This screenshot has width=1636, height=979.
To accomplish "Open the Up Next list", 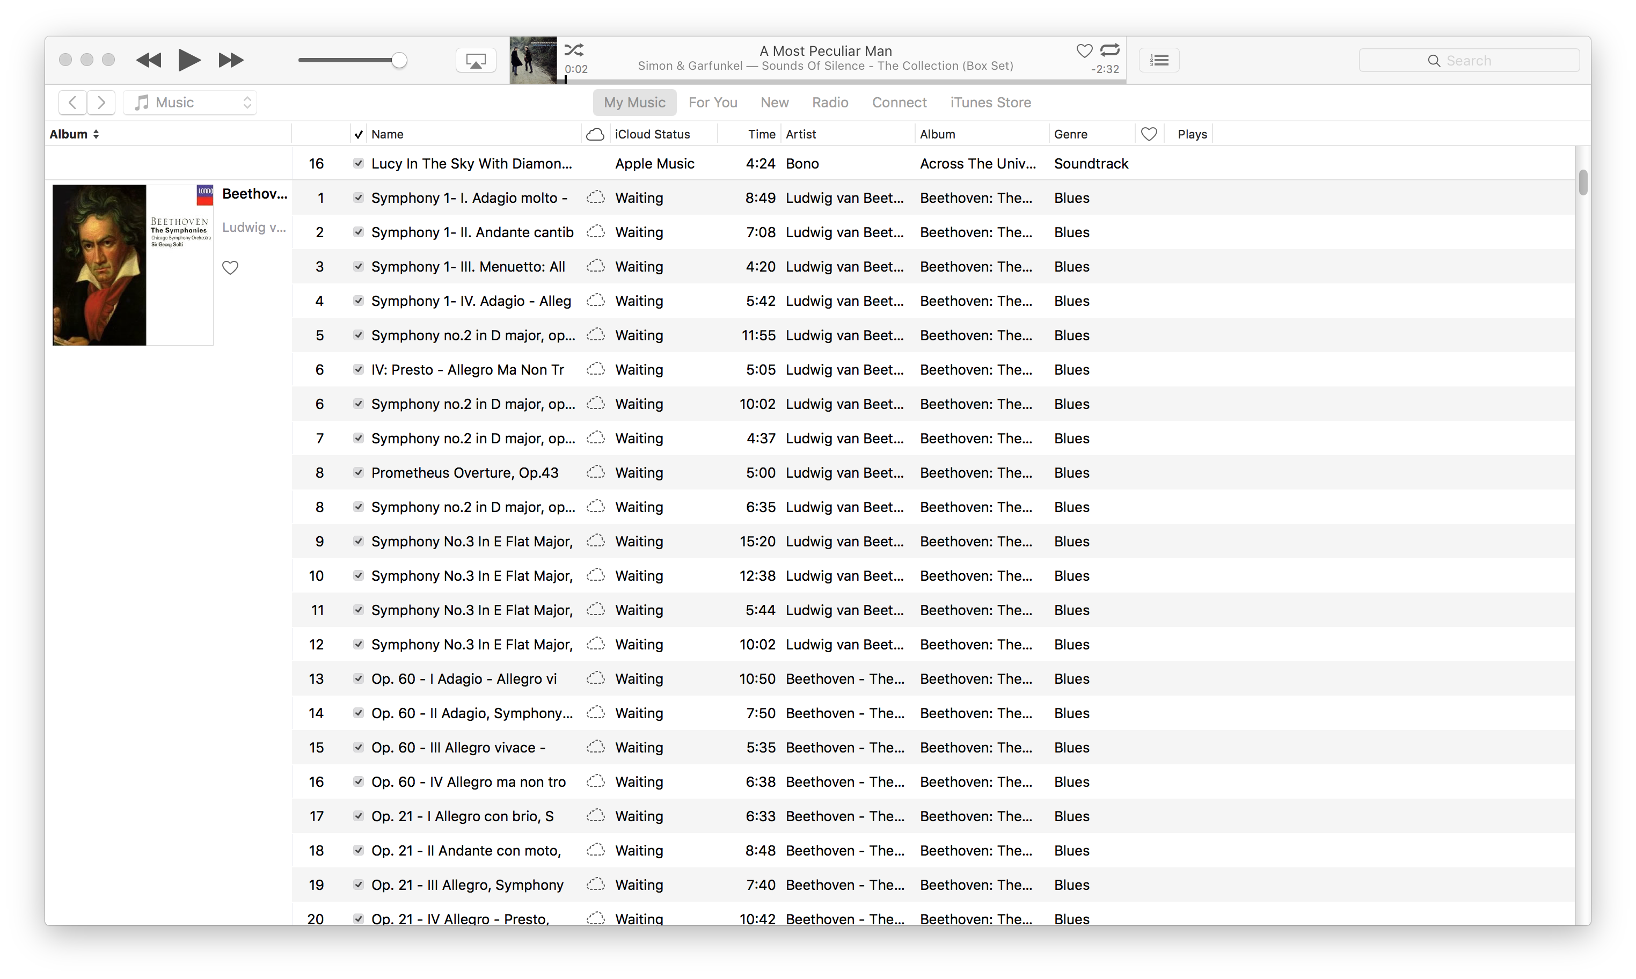I will pos(1159,61).
